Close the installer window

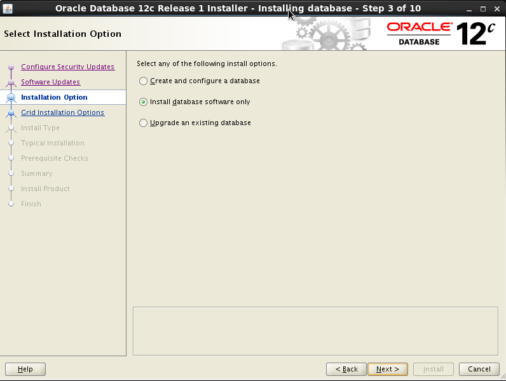pyautogui.click(x=497, y=9)
